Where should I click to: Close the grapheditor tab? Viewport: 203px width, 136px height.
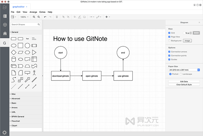pyautogui.click(x=27, y=7)
